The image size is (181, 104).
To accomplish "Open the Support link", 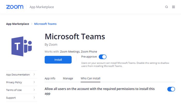I will 11,98.
